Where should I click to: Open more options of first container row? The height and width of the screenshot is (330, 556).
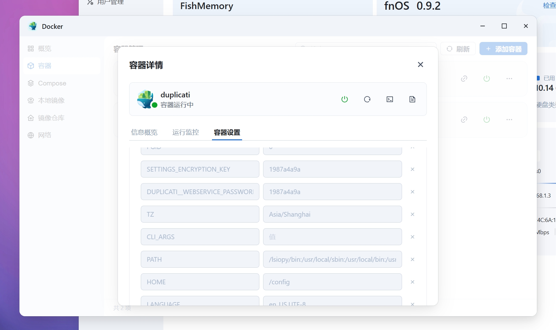pos(509,79)
